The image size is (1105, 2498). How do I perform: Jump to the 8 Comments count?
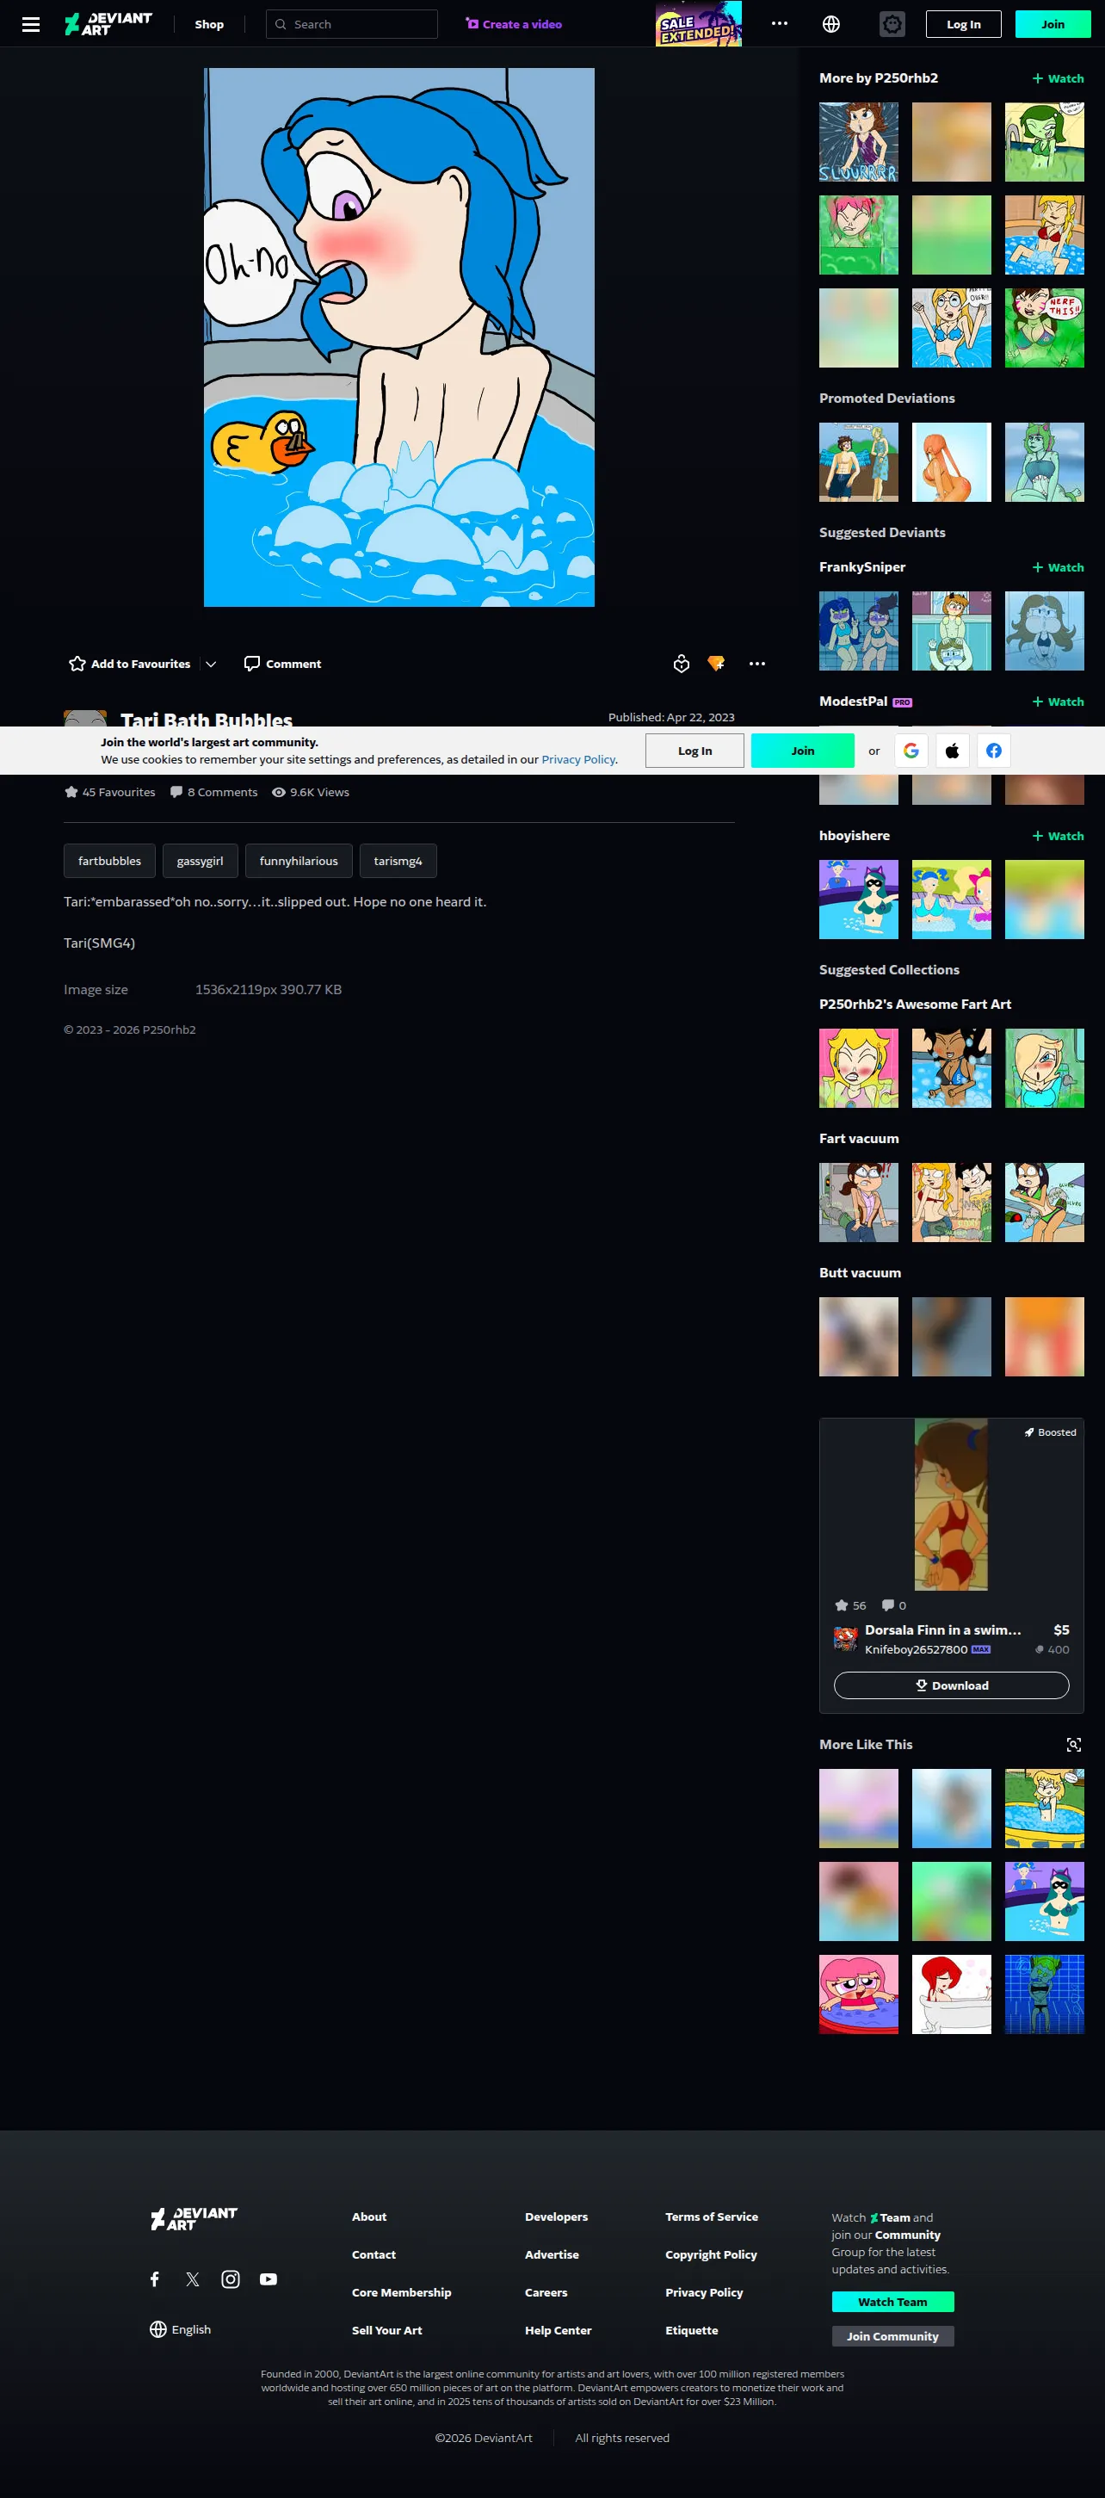pos(214,792)
